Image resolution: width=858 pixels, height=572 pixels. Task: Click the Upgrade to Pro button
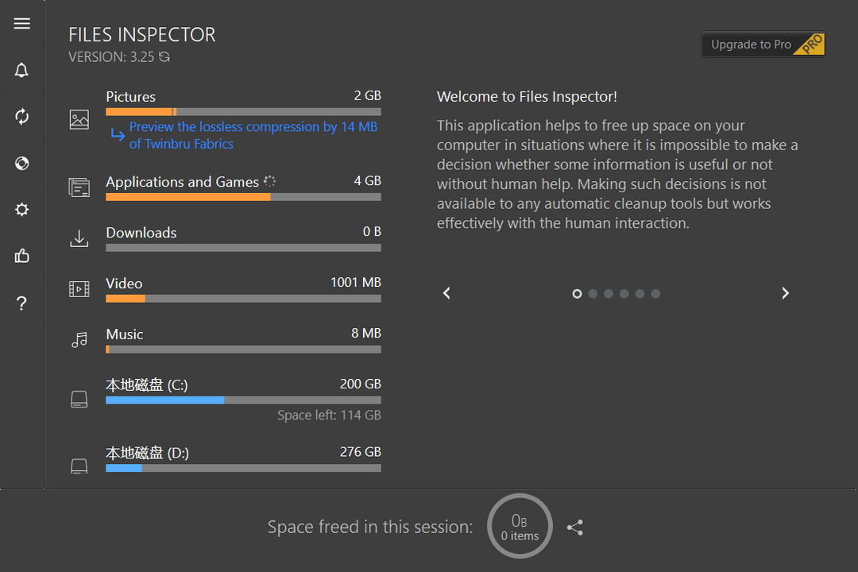[x=763, y=44]
